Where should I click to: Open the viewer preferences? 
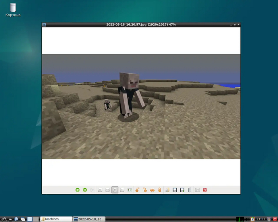tap(197, 190)
